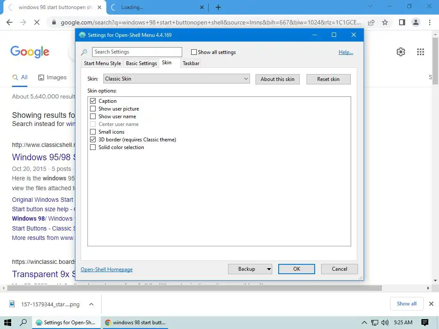Close the windows 98 start button tab
The image size is (439, 329).
99,7
